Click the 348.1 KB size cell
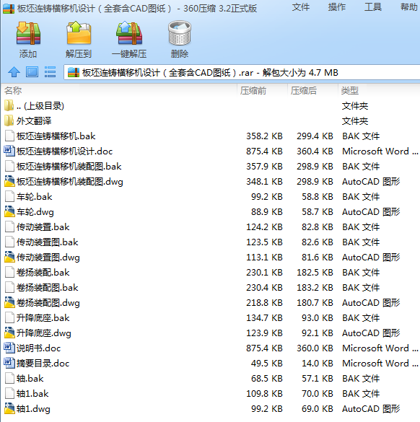This screenshot has height=422, width=420. tap(264, 181)
